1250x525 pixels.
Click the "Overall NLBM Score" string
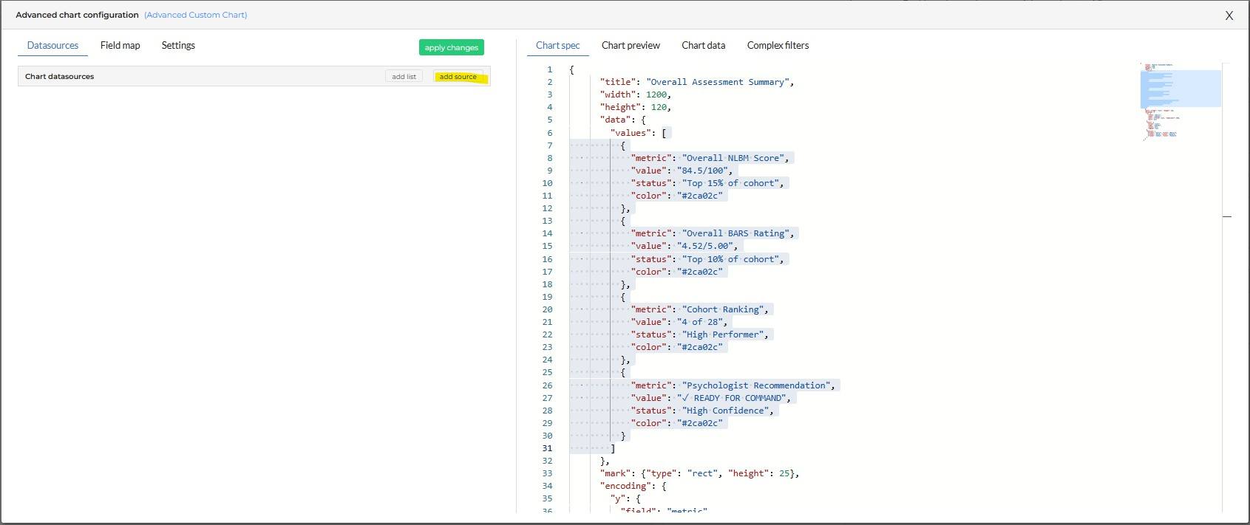733,158
